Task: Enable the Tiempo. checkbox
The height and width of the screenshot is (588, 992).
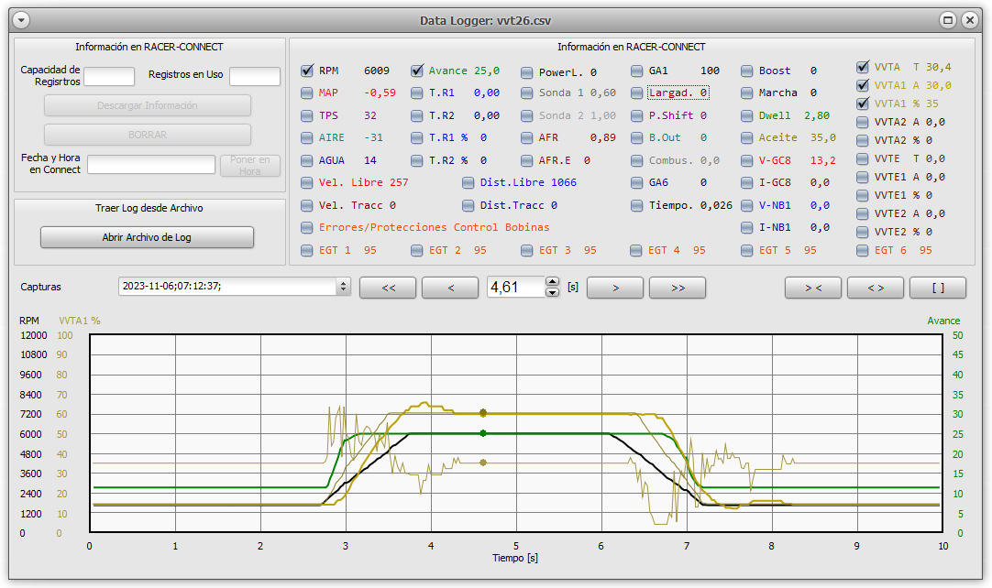Action: tap(637, 205)
